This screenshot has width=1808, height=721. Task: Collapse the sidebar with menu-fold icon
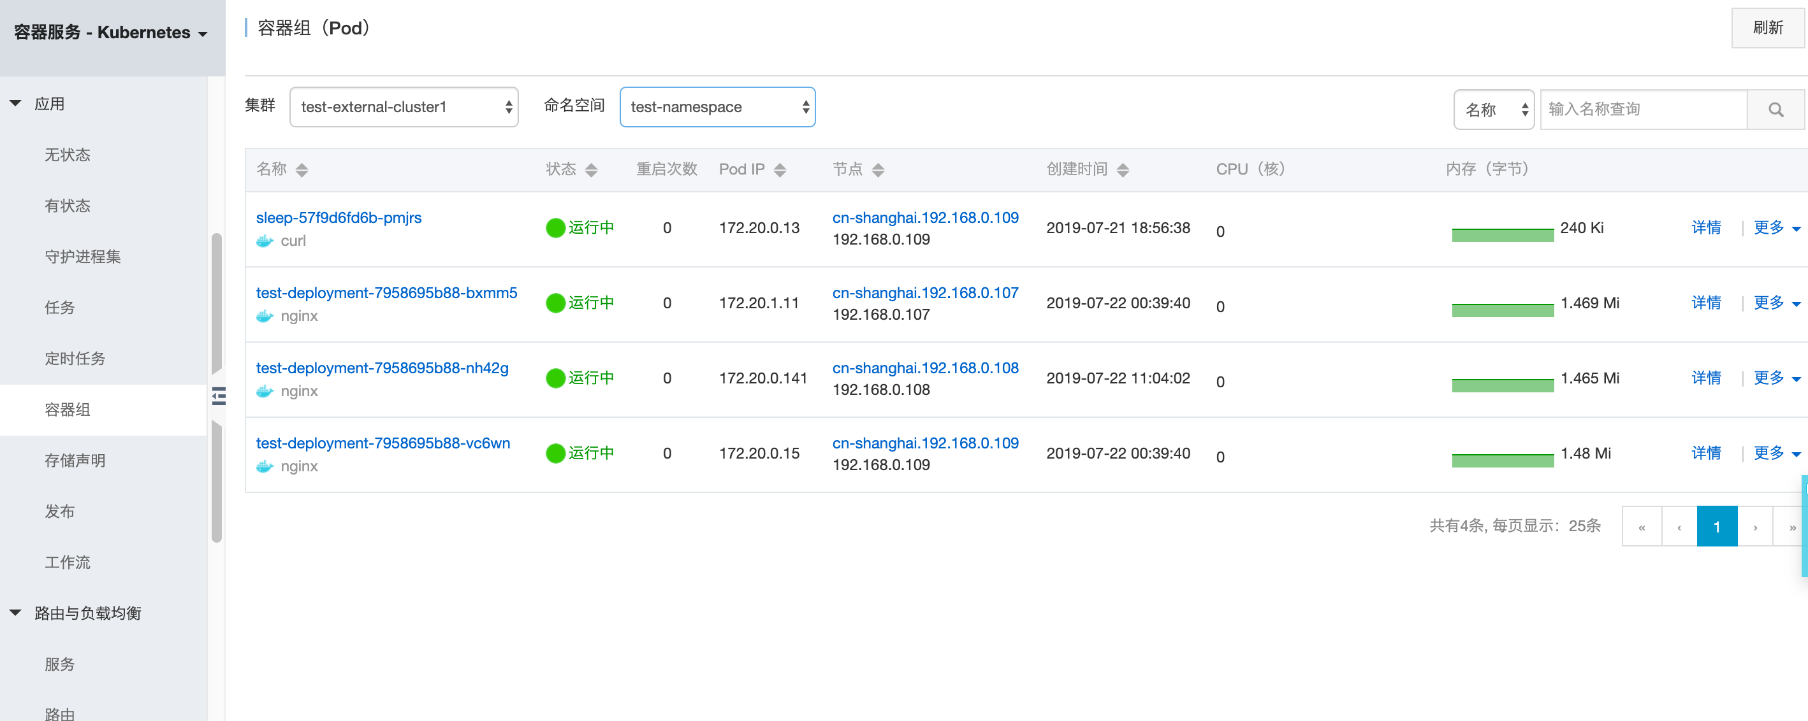pyautogui.click(x=219, y=396)
